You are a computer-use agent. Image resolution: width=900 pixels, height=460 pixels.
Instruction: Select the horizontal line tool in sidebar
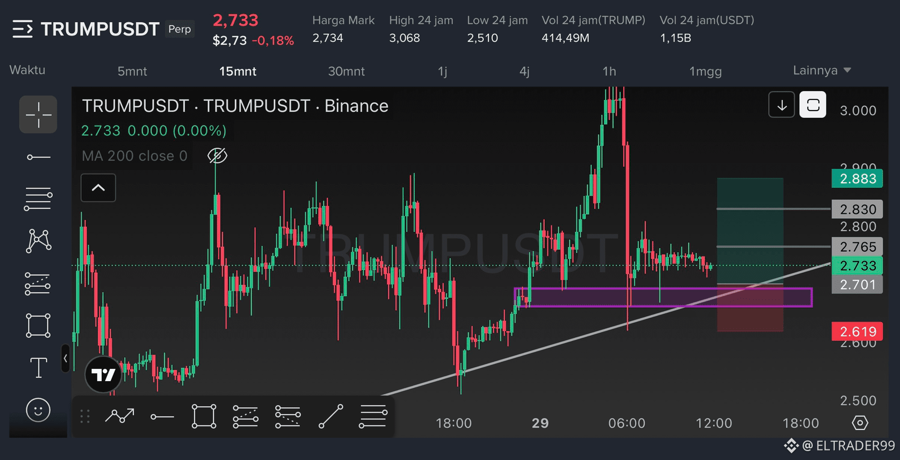38,157
